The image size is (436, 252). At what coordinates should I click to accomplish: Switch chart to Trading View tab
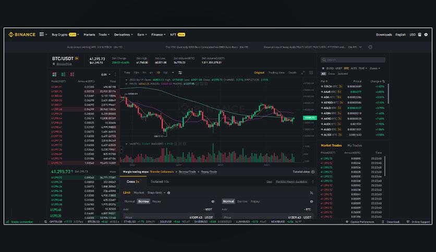pos(276,73)
